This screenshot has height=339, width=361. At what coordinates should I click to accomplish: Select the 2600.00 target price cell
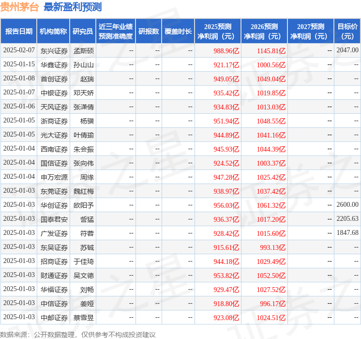pyautogui.click(x=347, y=205)
